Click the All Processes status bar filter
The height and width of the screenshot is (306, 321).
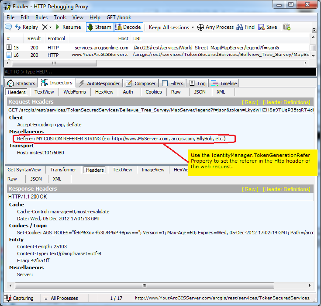pos(61,298)
